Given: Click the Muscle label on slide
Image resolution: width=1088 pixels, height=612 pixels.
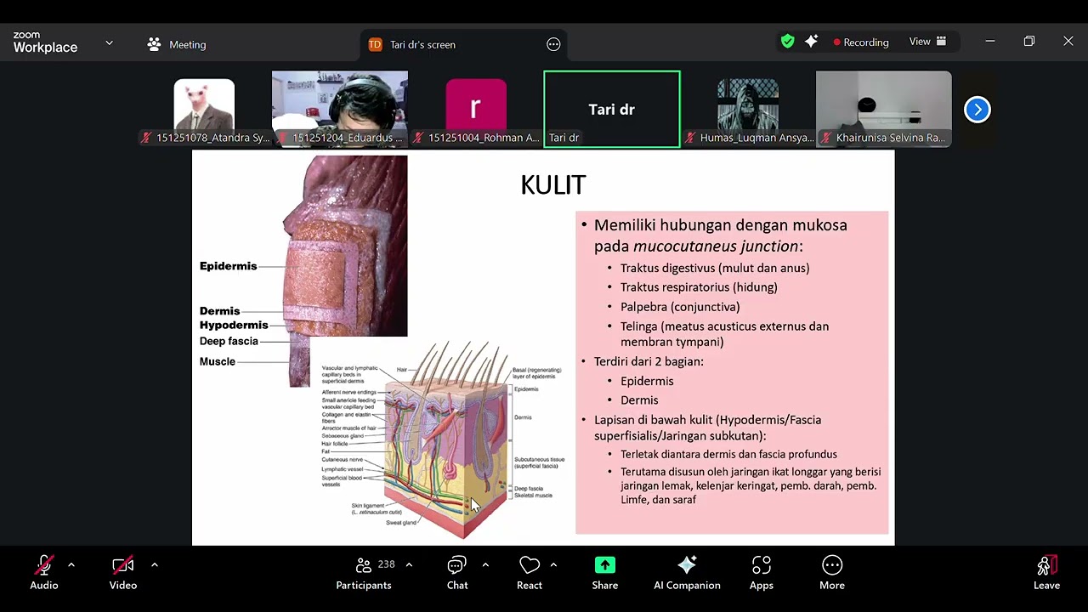Looking at the screenshot, I should [218, 361].
